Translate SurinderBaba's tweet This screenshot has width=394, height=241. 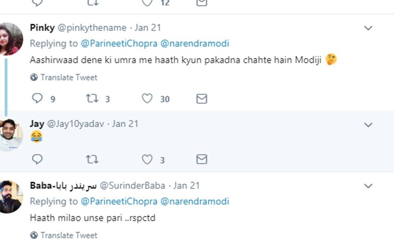click(x=69, y=235)
